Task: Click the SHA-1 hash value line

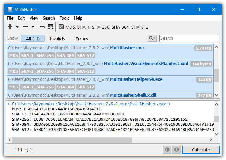Action: [68, 114]
